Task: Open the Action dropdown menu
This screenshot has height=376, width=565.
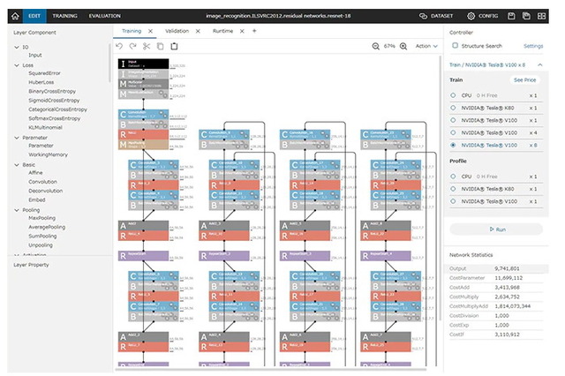Action: pyautogui.click(x=426, y=46)
